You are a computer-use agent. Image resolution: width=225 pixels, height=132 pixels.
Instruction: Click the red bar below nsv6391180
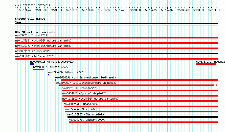[117, 59]
